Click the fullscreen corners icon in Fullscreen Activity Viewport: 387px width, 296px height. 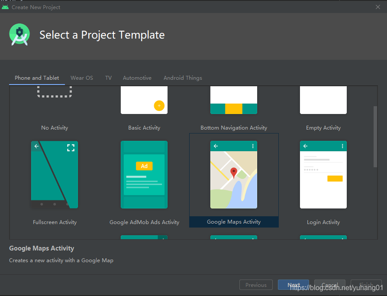(71, 148)
